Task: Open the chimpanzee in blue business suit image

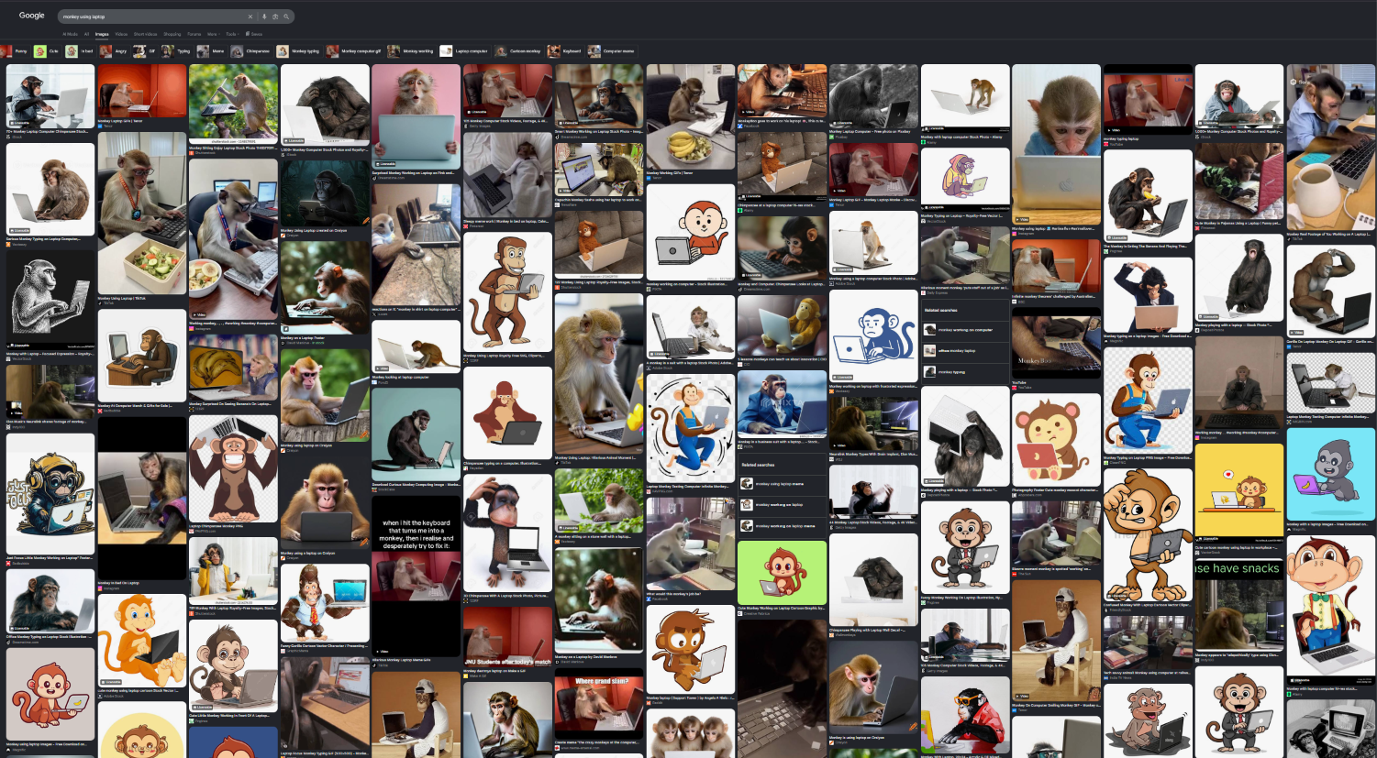Action: point(782,404)
